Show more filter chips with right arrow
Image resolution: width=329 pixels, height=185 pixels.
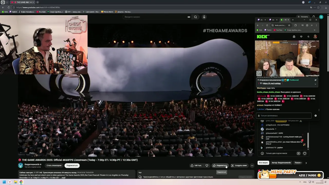306,163
